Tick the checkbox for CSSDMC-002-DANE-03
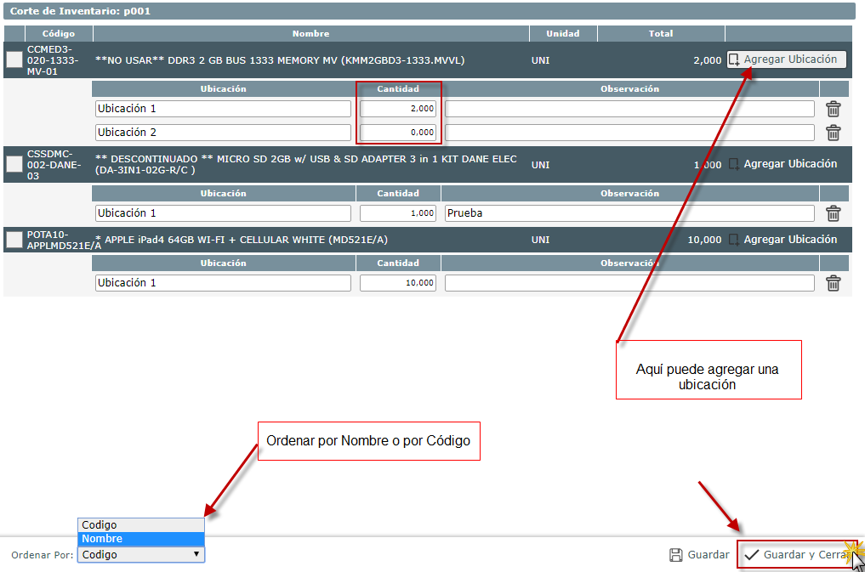 tap(14, 164)
